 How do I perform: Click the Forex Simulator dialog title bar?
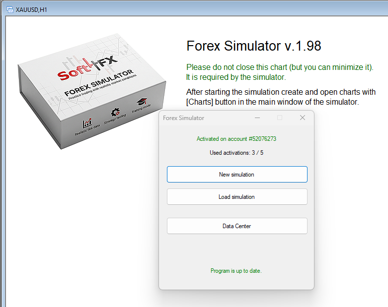(204, 118)
